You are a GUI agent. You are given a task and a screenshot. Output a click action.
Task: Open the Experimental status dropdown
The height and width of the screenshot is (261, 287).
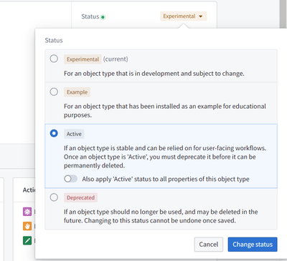click(x=183, y=16)
